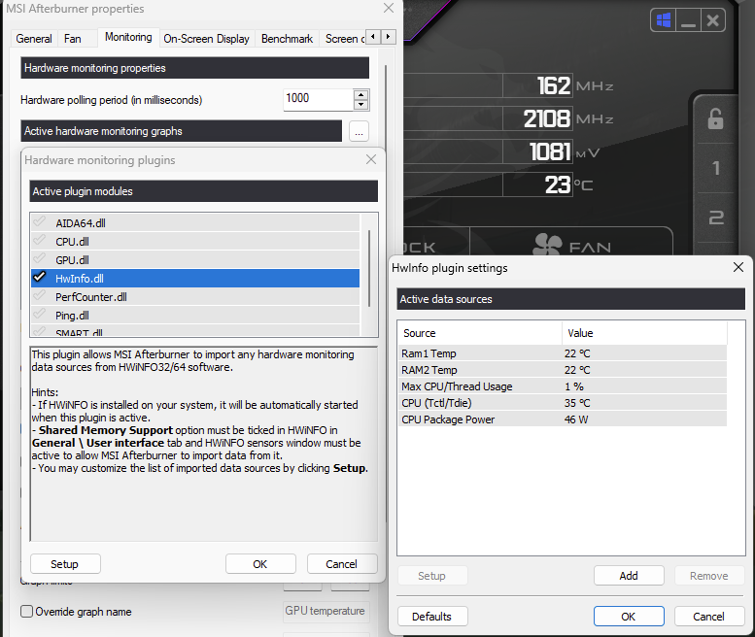Close the MSI Afterburner properties window

(x=389, y=8)
